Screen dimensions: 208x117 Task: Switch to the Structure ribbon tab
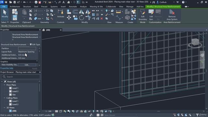pos(27,6)
